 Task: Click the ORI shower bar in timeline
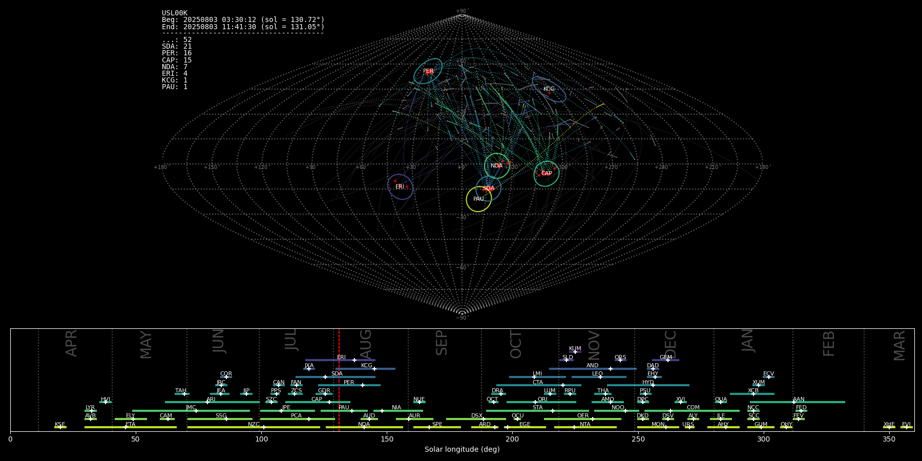[541, 402]
